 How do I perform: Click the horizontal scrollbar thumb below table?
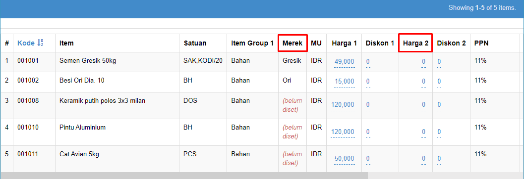coord(184,176)
